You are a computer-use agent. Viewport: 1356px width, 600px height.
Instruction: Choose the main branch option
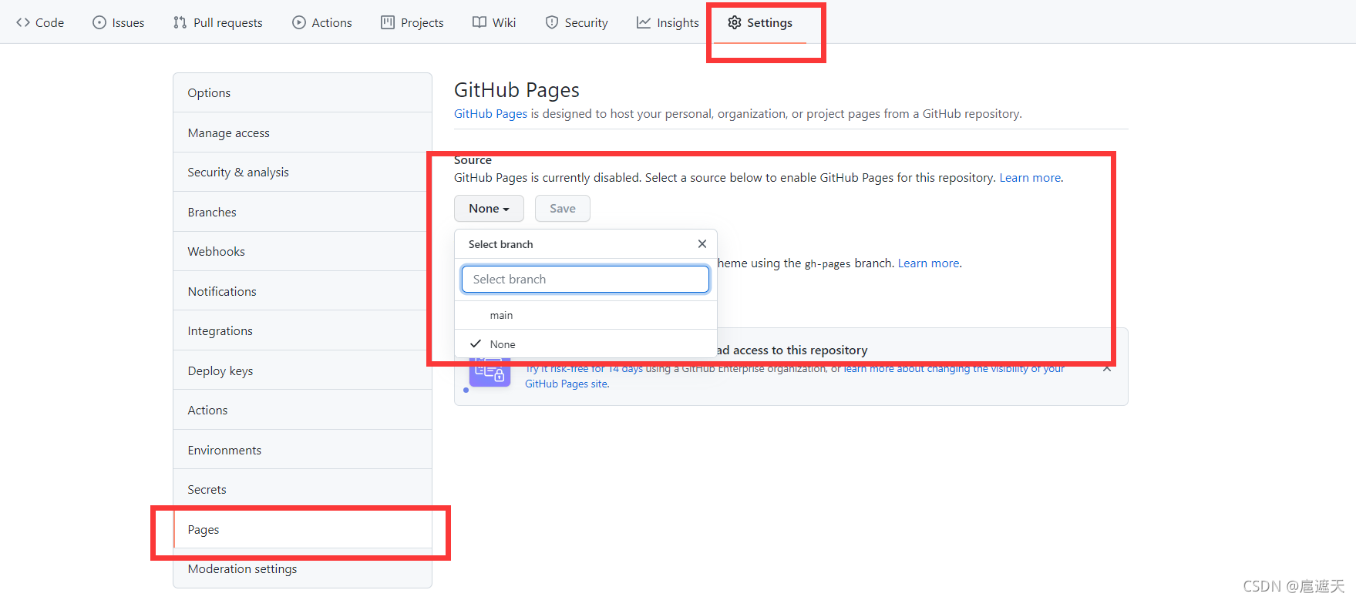(x=586, y=315)
